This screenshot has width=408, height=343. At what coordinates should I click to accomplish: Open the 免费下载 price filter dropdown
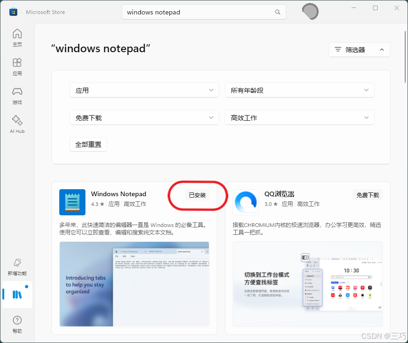[144, 117]
